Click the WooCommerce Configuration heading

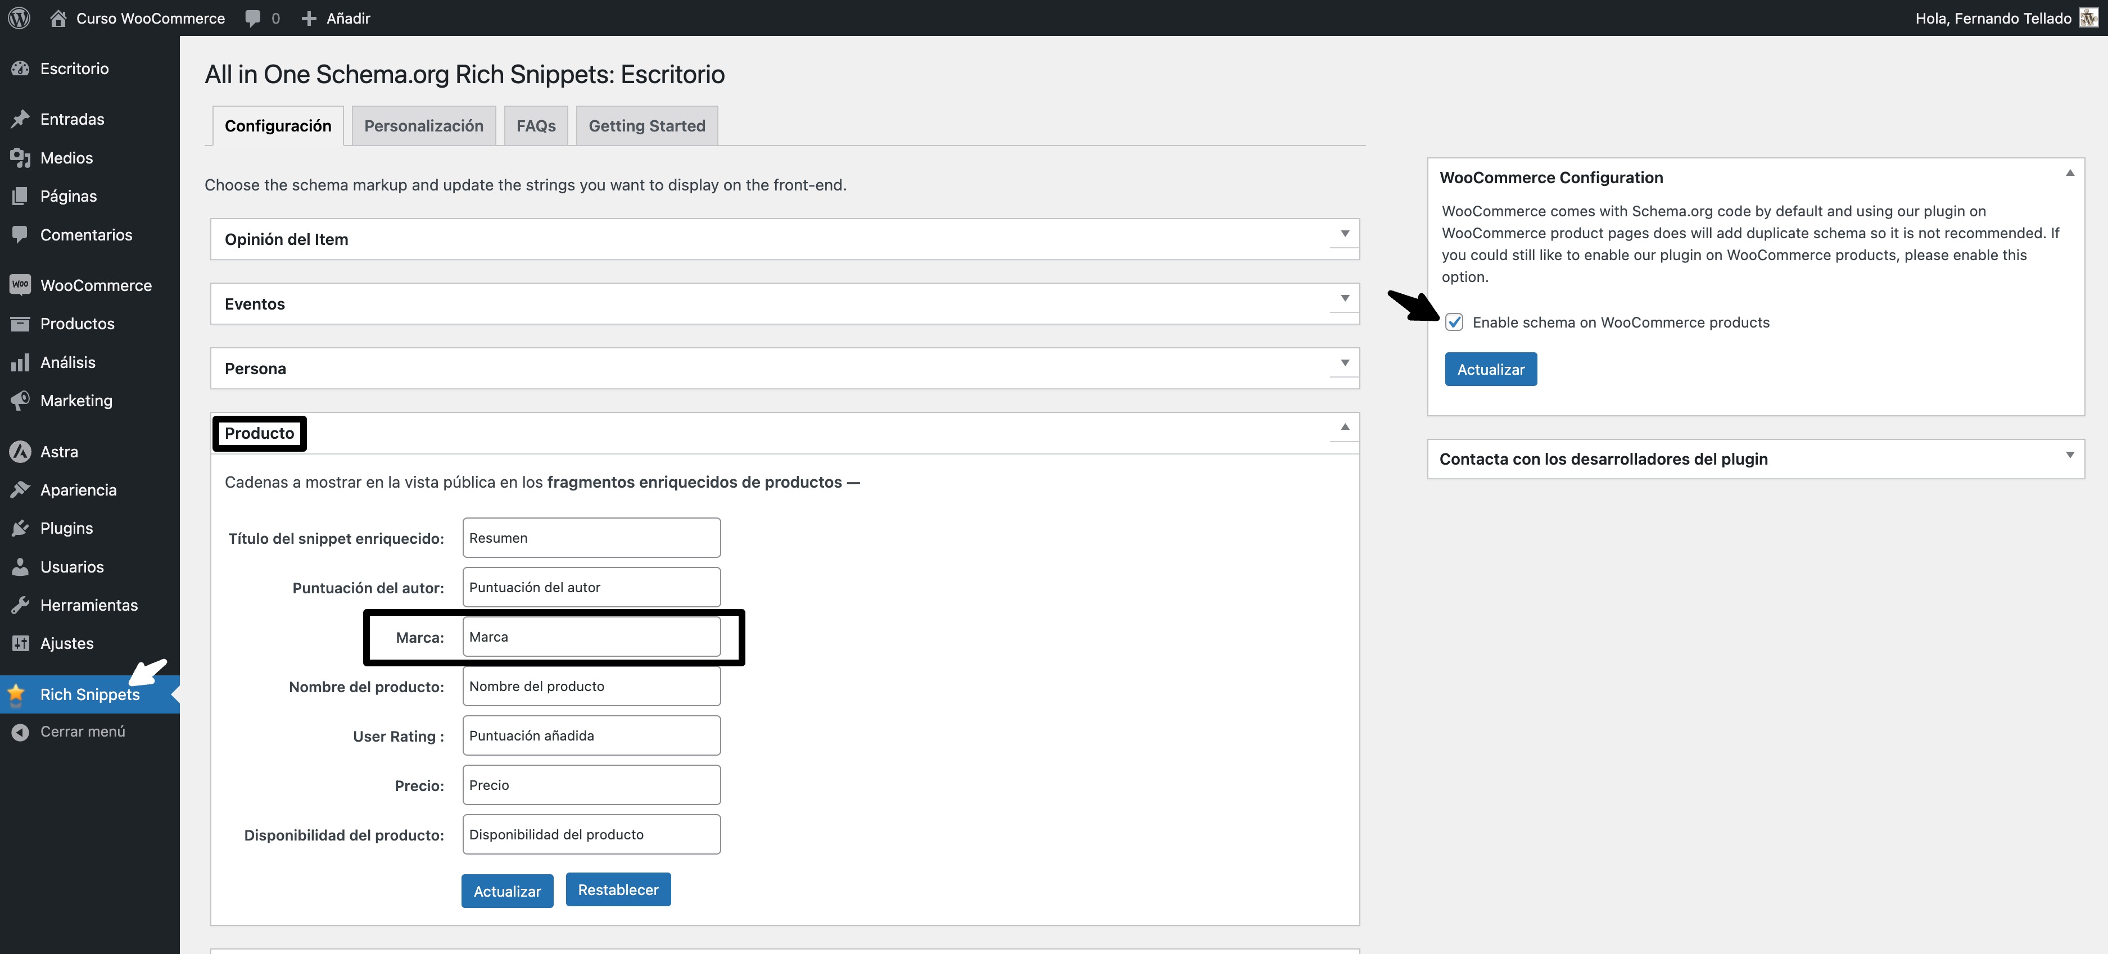pyautogui.click(x=1551, y=178)
